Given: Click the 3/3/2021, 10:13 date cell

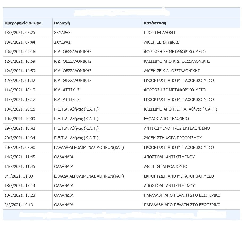Looking at the screenshot, I should click(19, 205).
